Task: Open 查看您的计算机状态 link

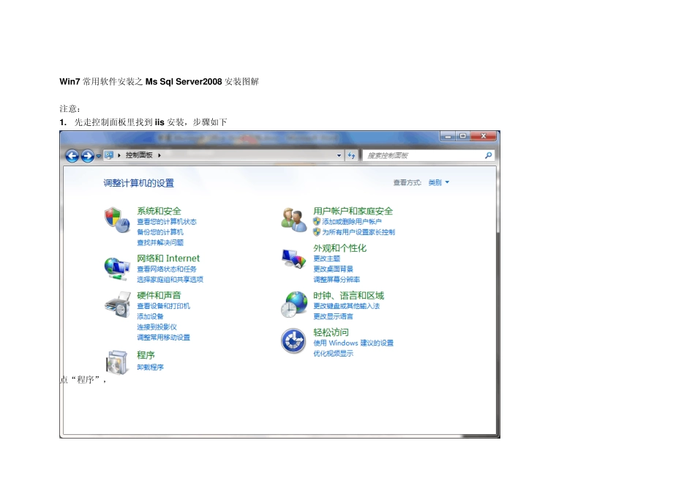Action: tap(167, 221)
